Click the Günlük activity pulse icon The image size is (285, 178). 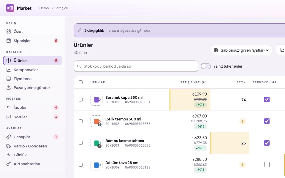[x=9, y=155]
